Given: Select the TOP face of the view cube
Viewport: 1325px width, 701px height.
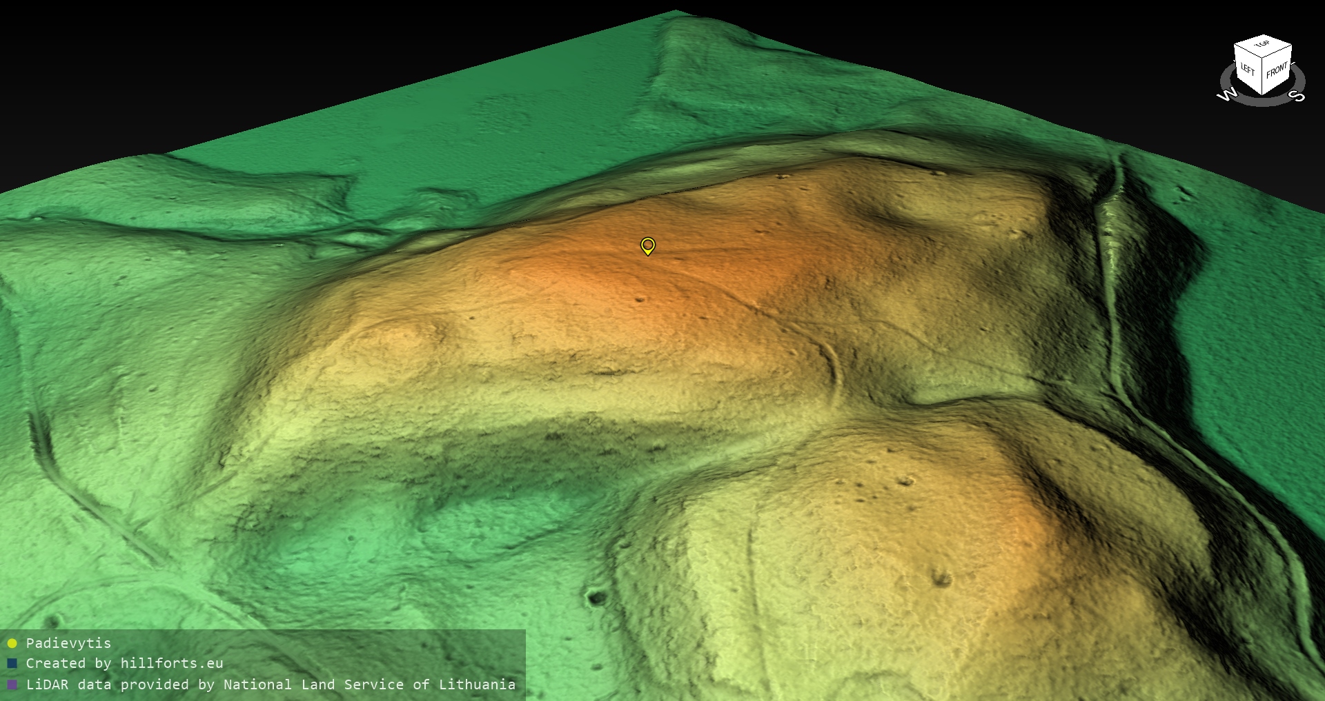Looking at the screenshot, I should click(x=1263, y=45).
